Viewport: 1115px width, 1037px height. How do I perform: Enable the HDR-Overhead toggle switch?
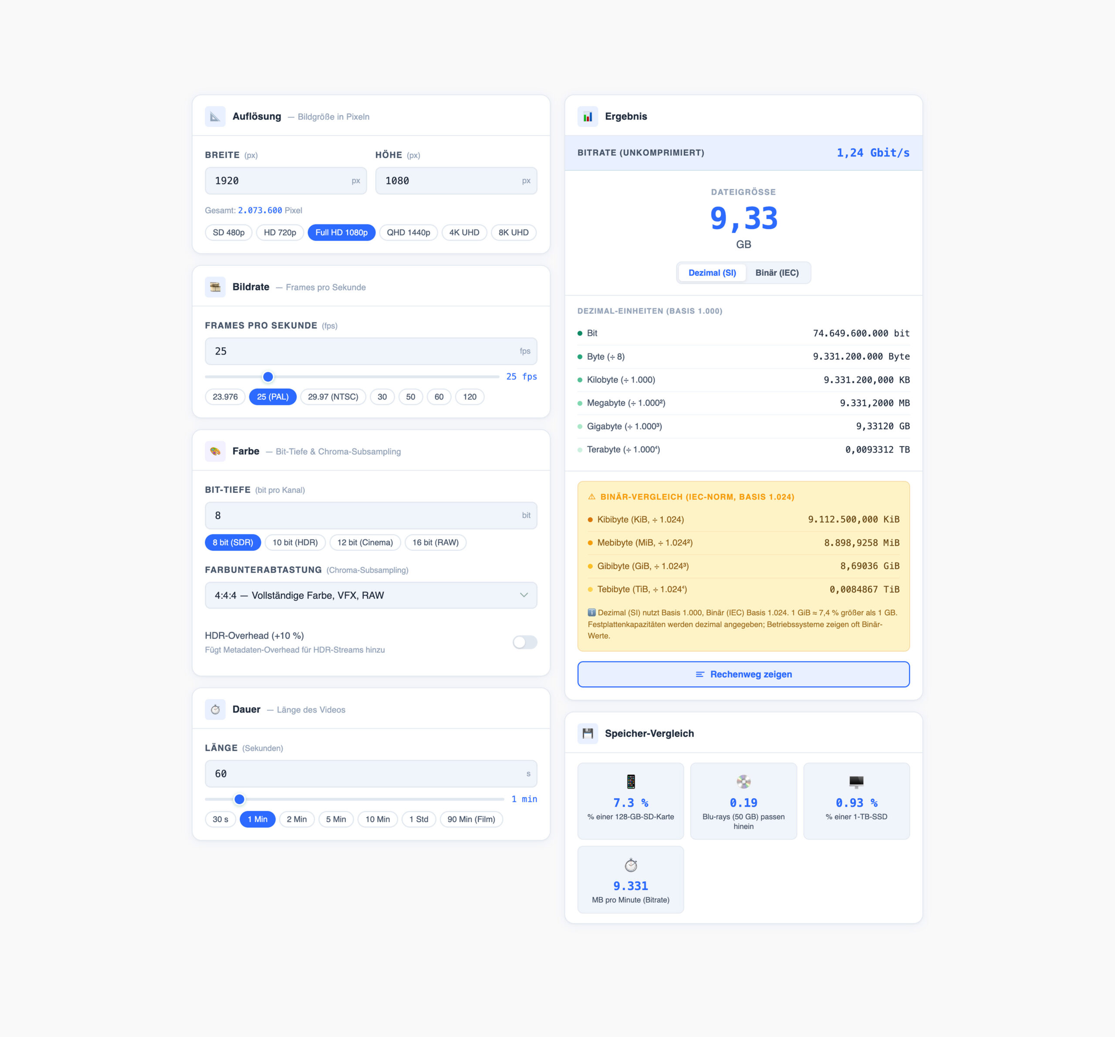(x=524, y=642)
